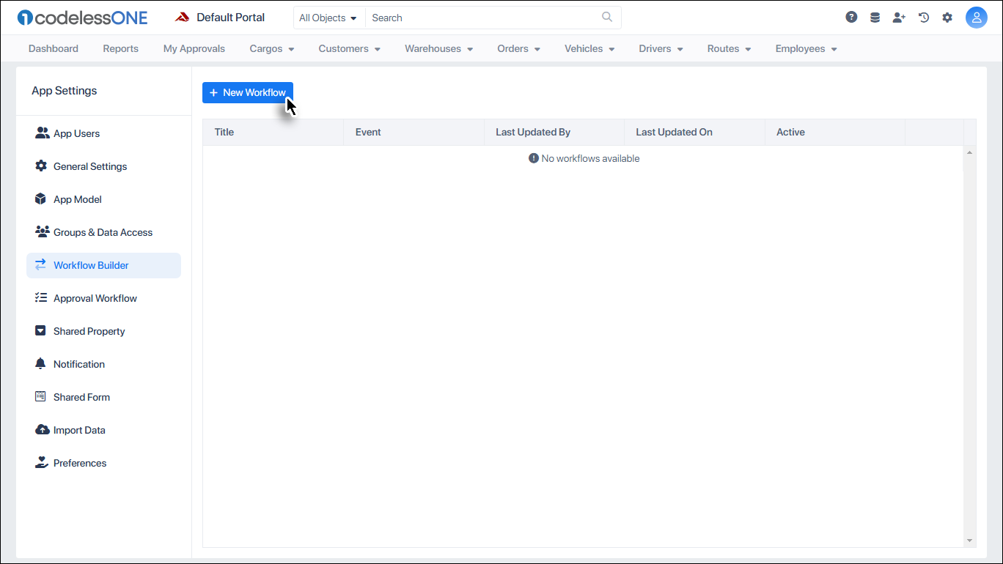Sort by Last Updated On column

coord(694,132)
